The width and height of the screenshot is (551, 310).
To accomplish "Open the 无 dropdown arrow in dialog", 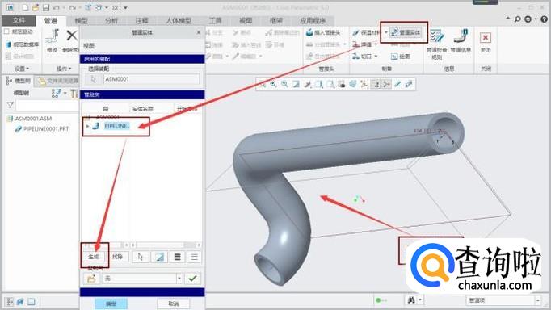I will 179,279.
